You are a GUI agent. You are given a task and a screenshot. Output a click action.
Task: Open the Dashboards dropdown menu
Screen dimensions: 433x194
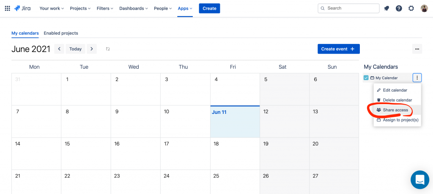(x=133, y=8)
